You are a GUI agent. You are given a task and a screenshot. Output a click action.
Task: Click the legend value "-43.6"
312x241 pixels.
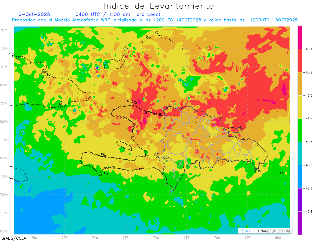tap(308, 165)
